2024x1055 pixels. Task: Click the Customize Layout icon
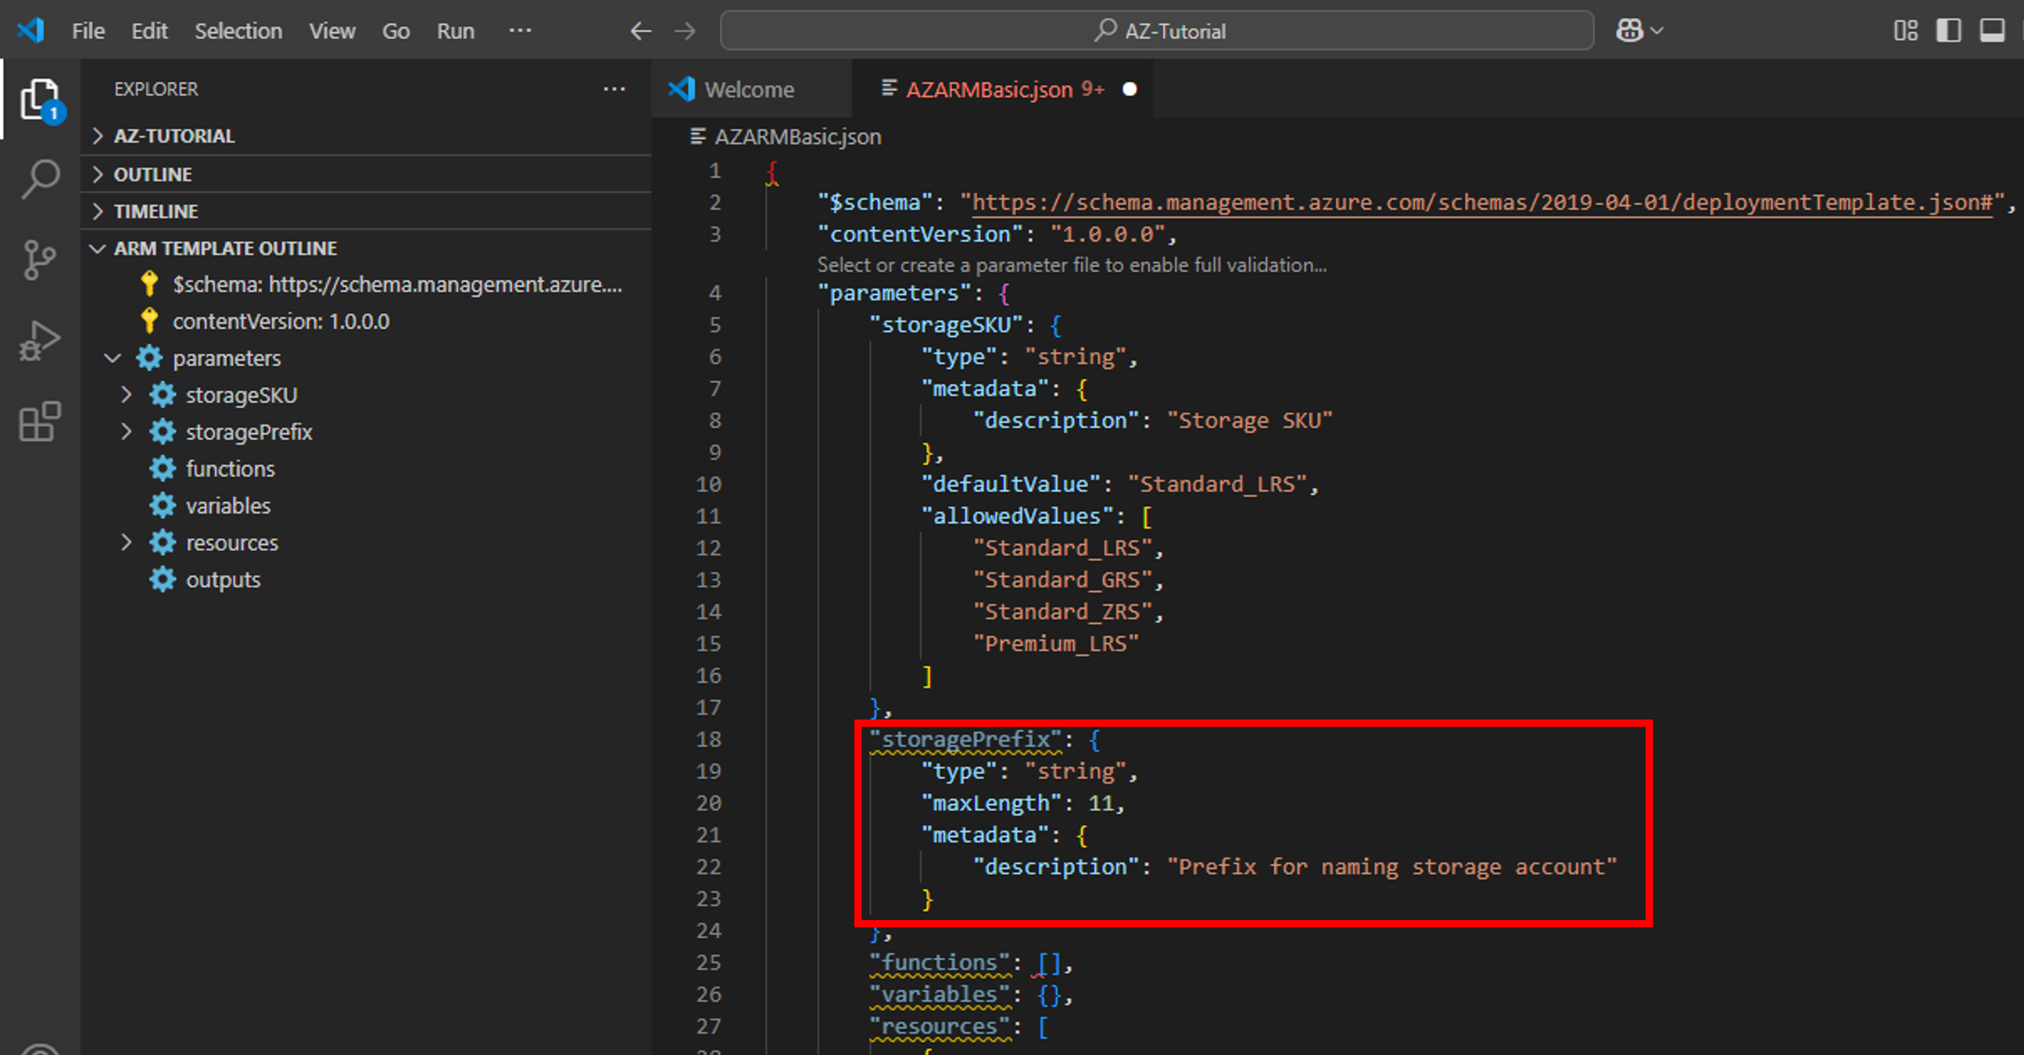click(x=1905, y=31)
